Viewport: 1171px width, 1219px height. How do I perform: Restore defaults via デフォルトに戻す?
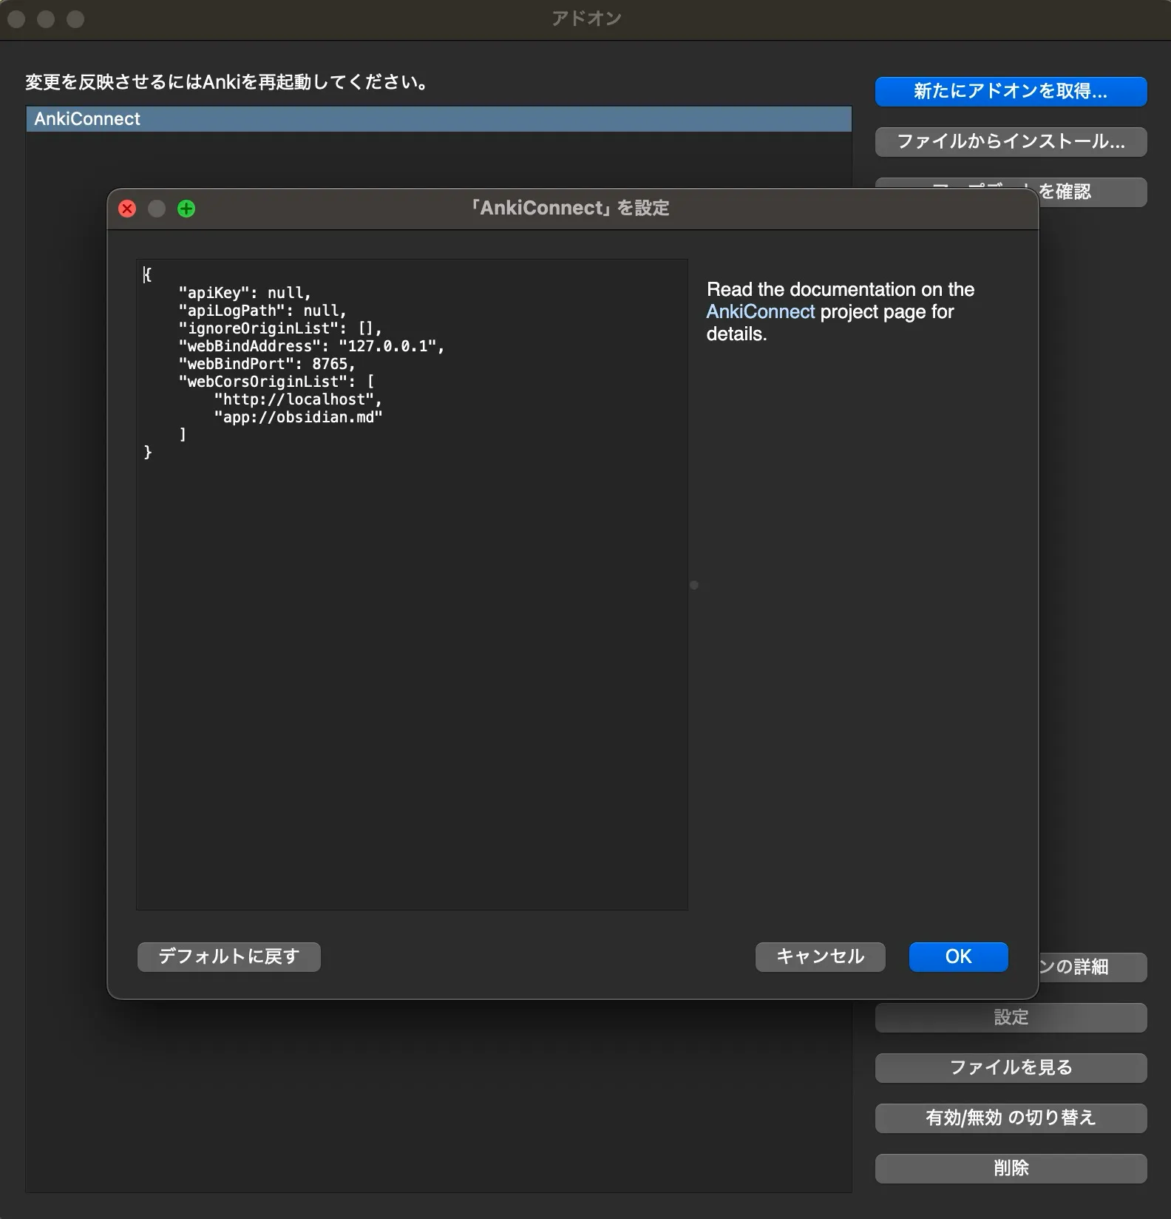click(x=228, y=956)
